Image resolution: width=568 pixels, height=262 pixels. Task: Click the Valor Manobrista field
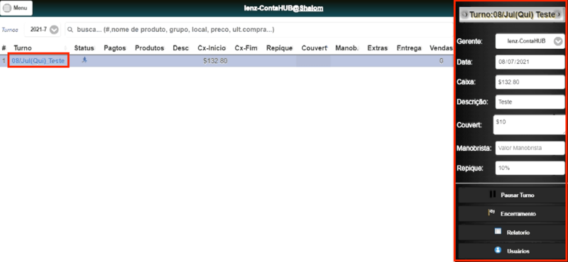pyautogui.click(x=530, y=148)
